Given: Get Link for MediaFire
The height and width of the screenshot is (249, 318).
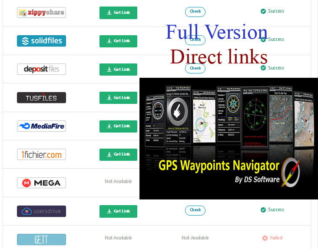Looking at the screenshot, I should [118, 126].
